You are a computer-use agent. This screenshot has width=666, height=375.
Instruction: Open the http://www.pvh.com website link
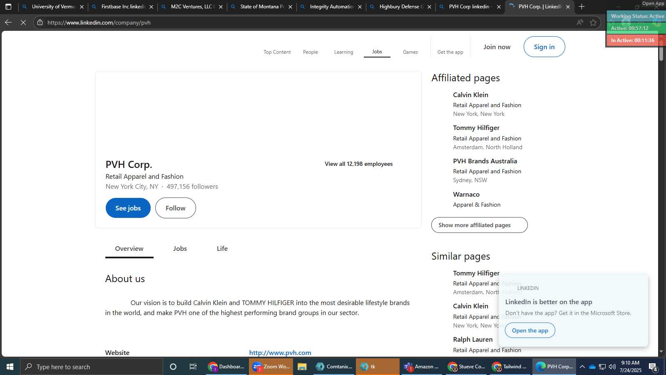click(x=280, y=352)
